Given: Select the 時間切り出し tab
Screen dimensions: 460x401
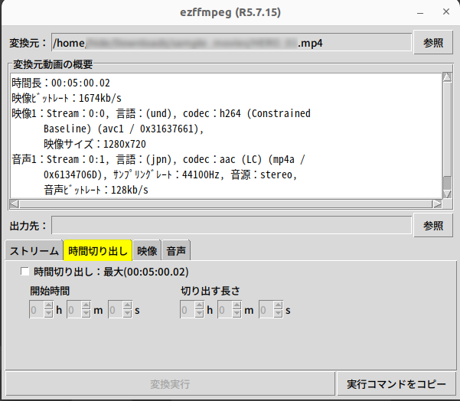Looking at the screenshot, I should click(x=98, y=251).
